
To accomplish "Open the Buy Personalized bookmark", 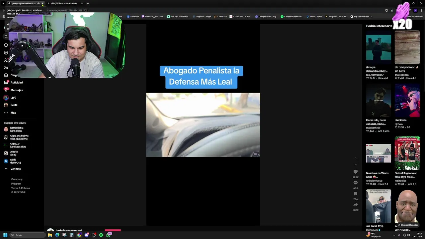I will pos(362,16).
